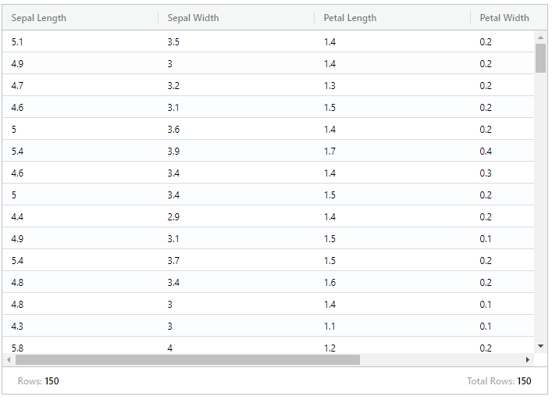This screenshot has height=400, width=552.
Task: Click the vertical scrollbar up arrow
Action: (540, 37)
